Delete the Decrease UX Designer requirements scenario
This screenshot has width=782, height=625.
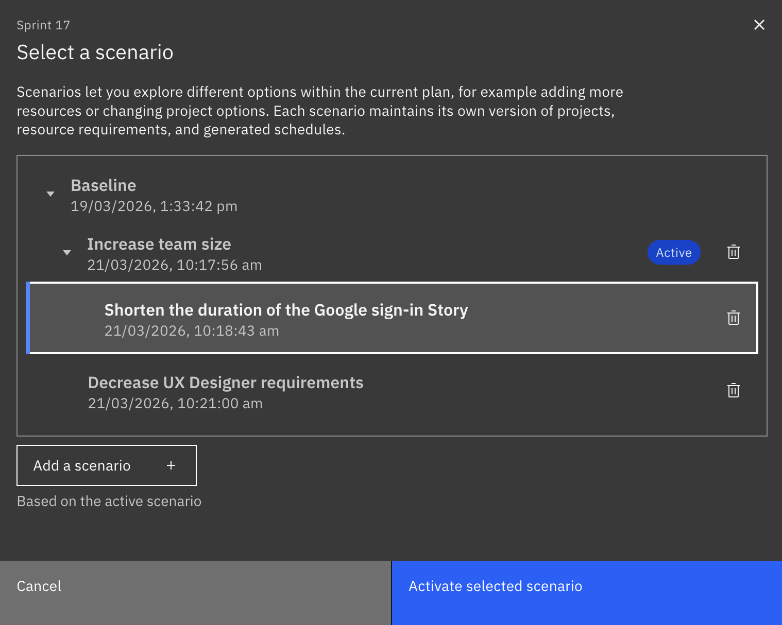coord(733,390)
